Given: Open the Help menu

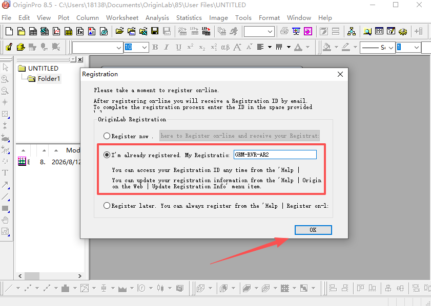Looking at the screenshot, I should coord(325,18).
